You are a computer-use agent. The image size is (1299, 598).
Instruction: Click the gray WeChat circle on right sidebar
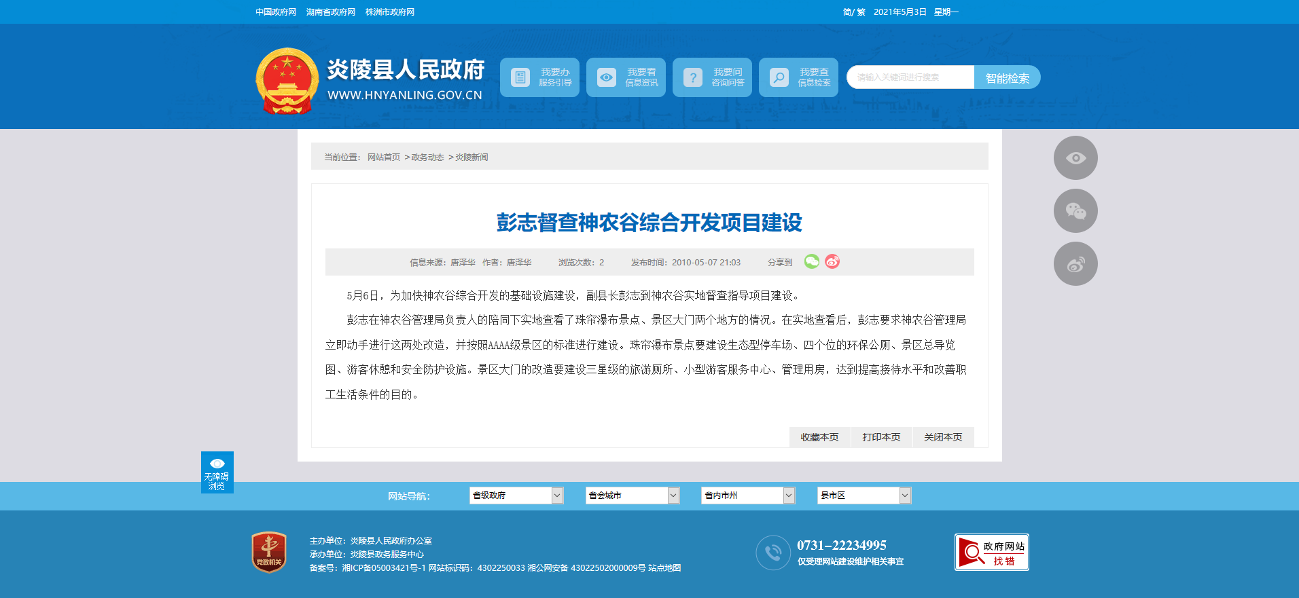1075,211
